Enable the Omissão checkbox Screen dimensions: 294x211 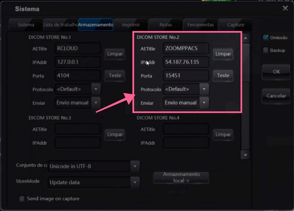point(266,37)
